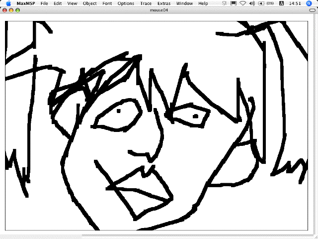Open the Extras menu
318x239 pixels.
[164, 3]
